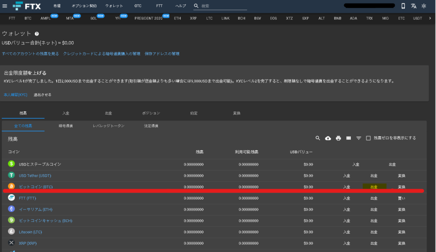
Task: Click 出金 in the Bitcoin row
Action: coord(374,187)
